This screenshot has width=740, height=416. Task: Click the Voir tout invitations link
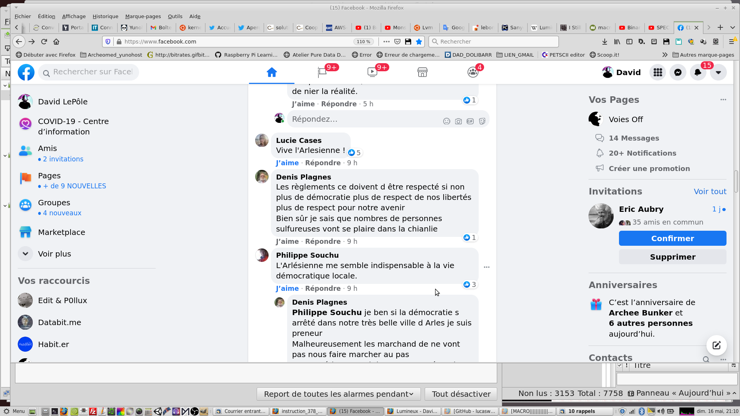710,191
